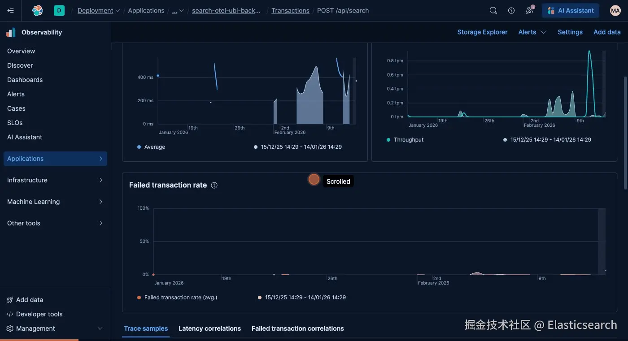
Task: Switch to Latency correlations tab
Action: coord(209,328)
